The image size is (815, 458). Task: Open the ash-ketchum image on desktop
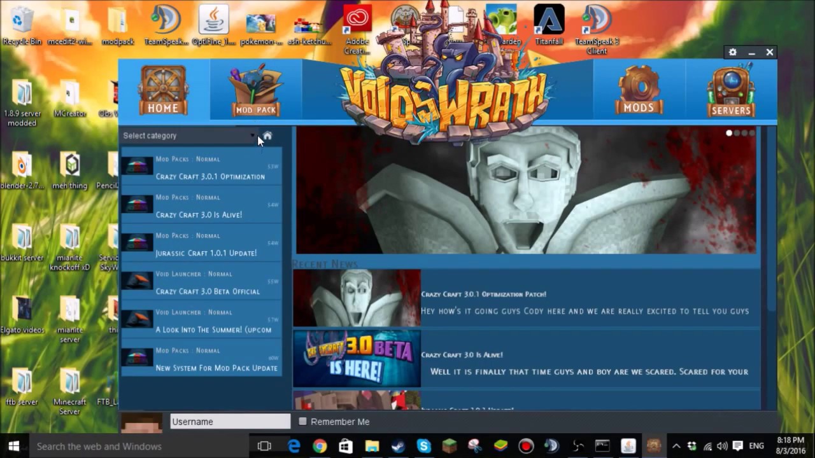coord(309,26)
